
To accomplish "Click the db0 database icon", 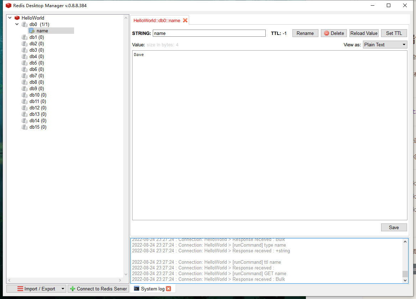I will click(25, 25).
